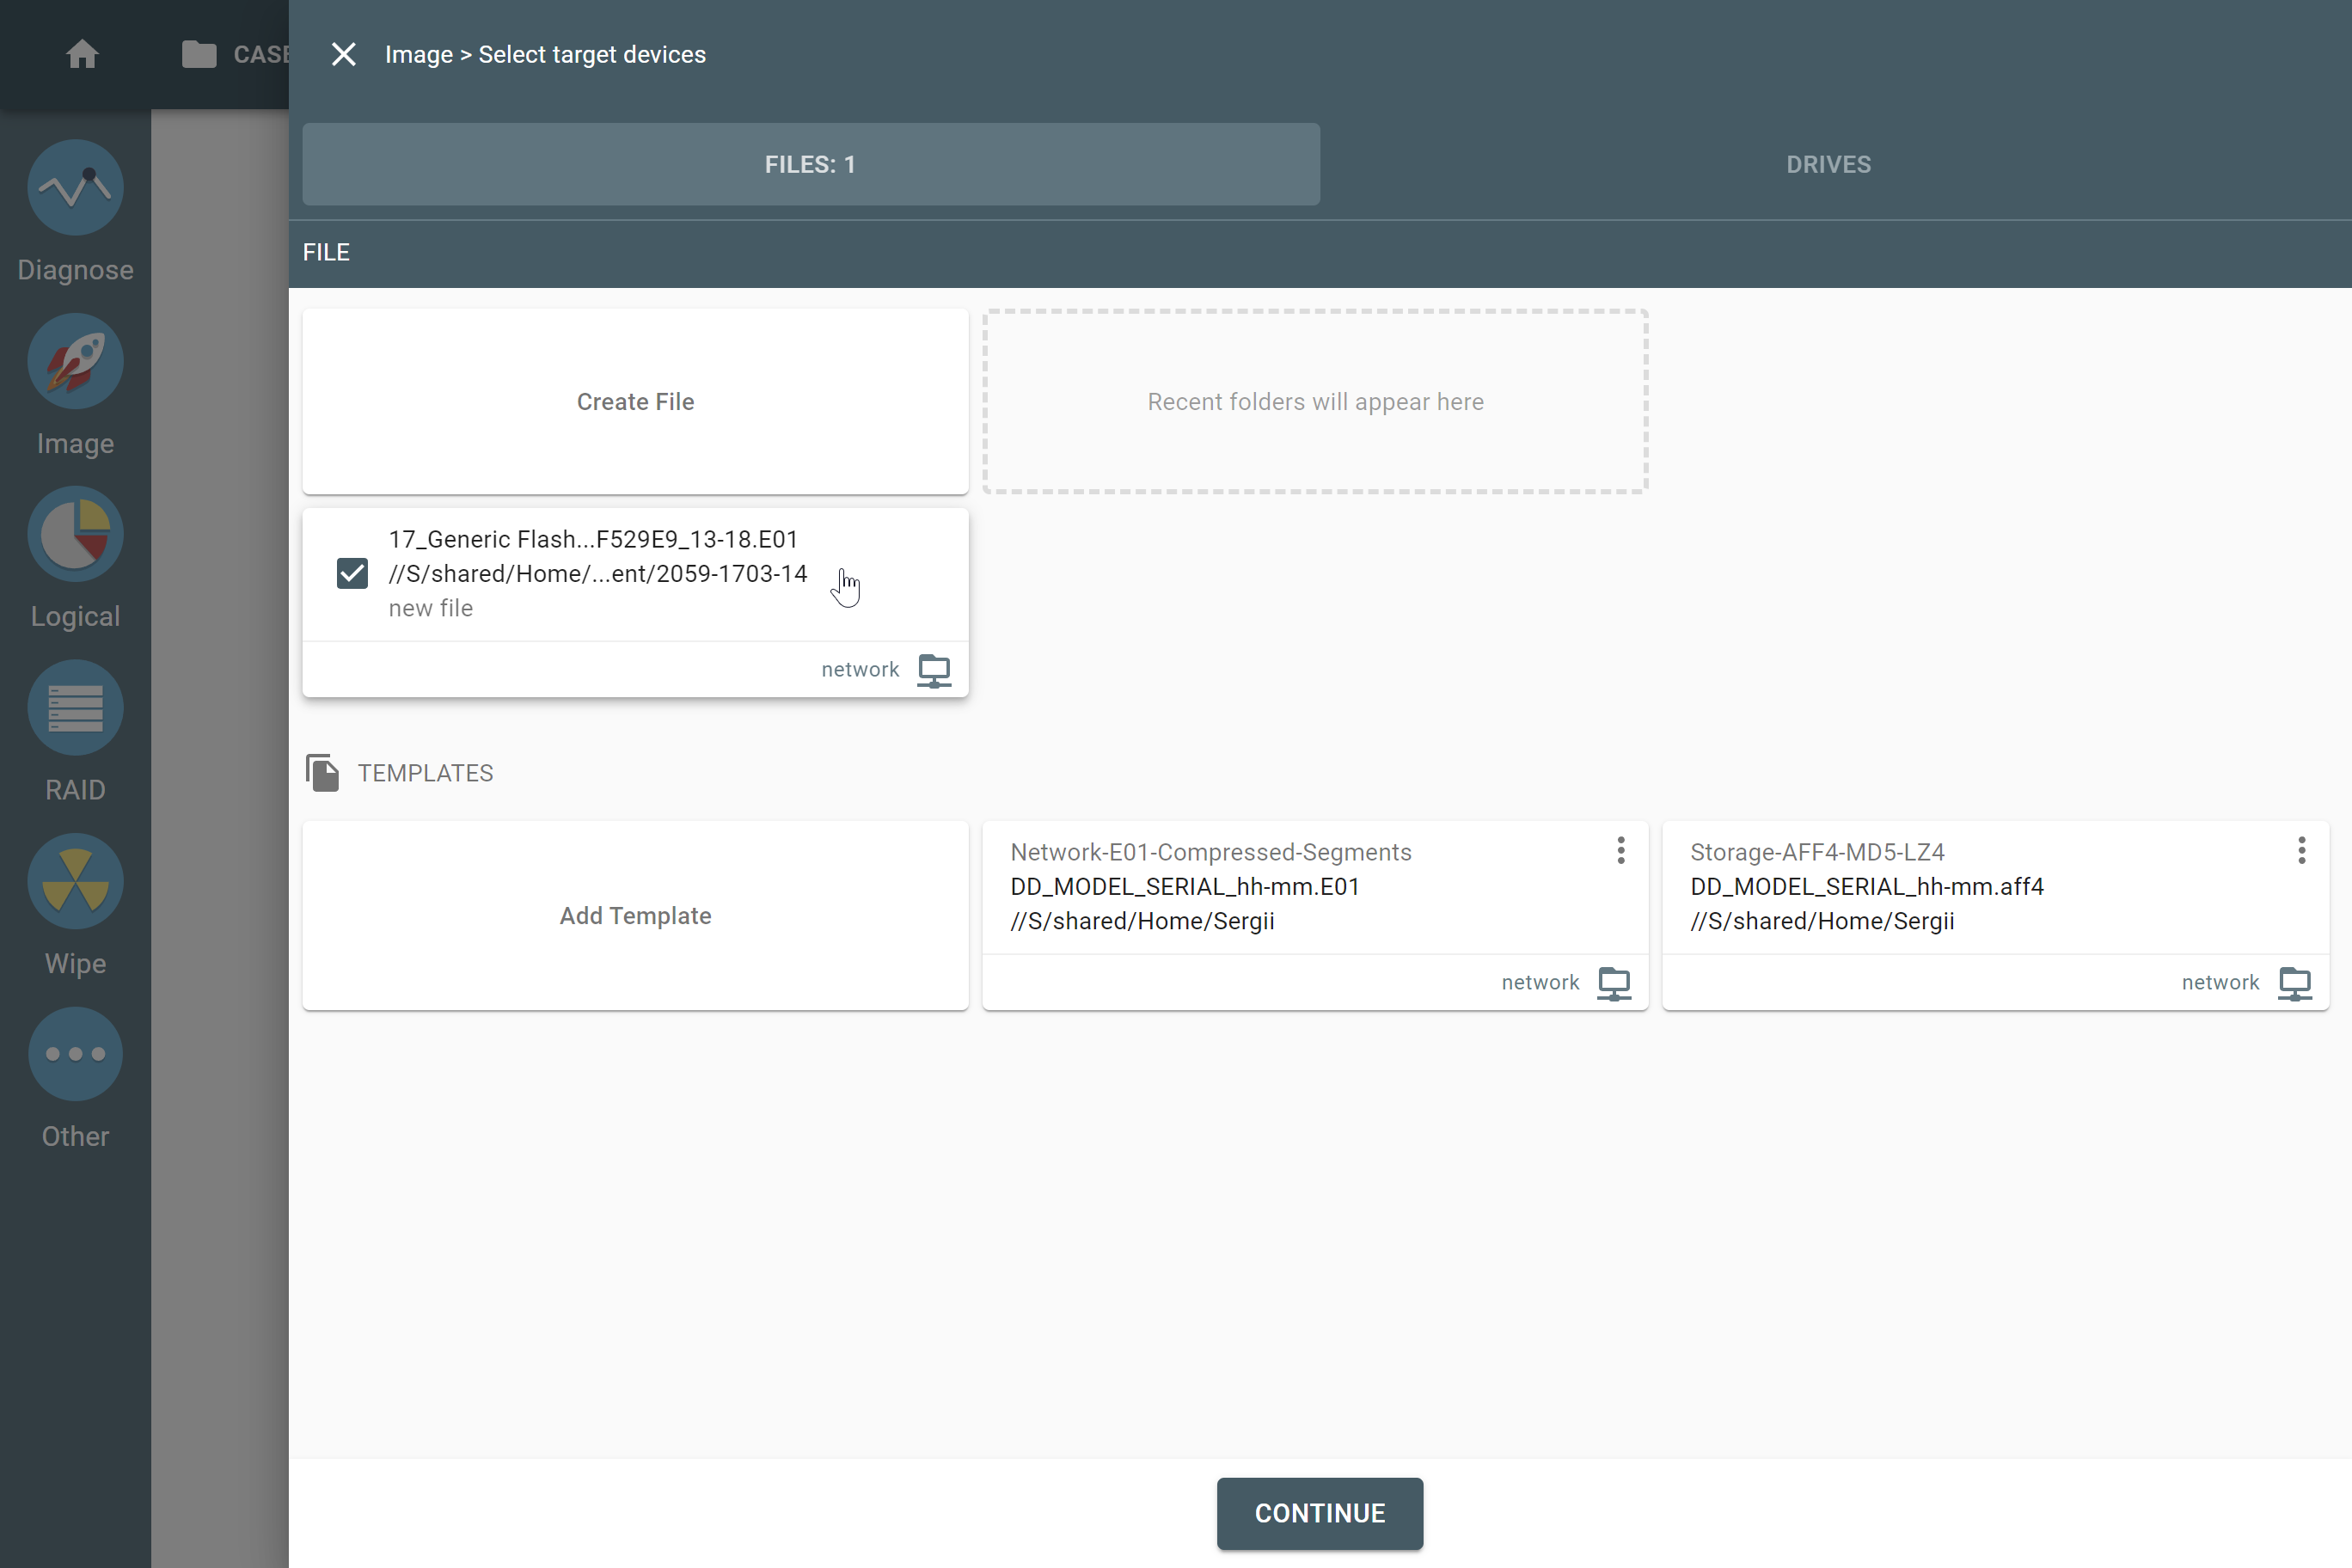Viewport: 2352px width, 1568px height.
Task: Switch to the DRIVES tab
Action: click(x=1828, y=162)
